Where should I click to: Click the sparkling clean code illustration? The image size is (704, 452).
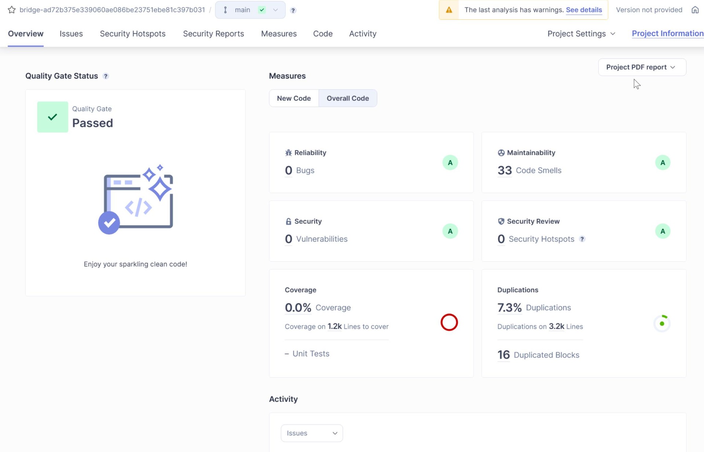click(136, 199)
